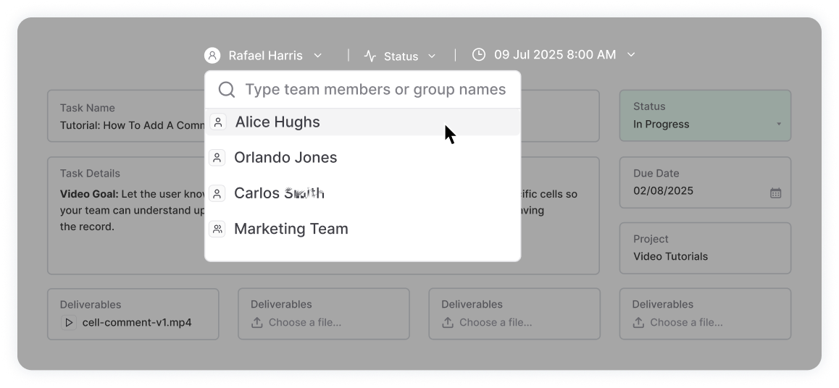
Task: Click Choose a file in third Deliverables
Action: [x=495, y=323]
